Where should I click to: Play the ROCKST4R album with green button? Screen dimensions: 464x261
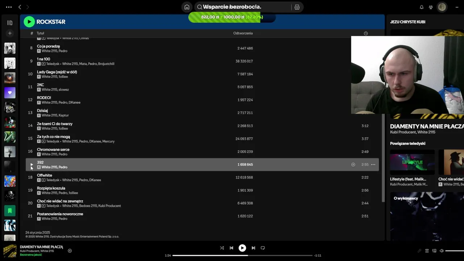[29, 22]
